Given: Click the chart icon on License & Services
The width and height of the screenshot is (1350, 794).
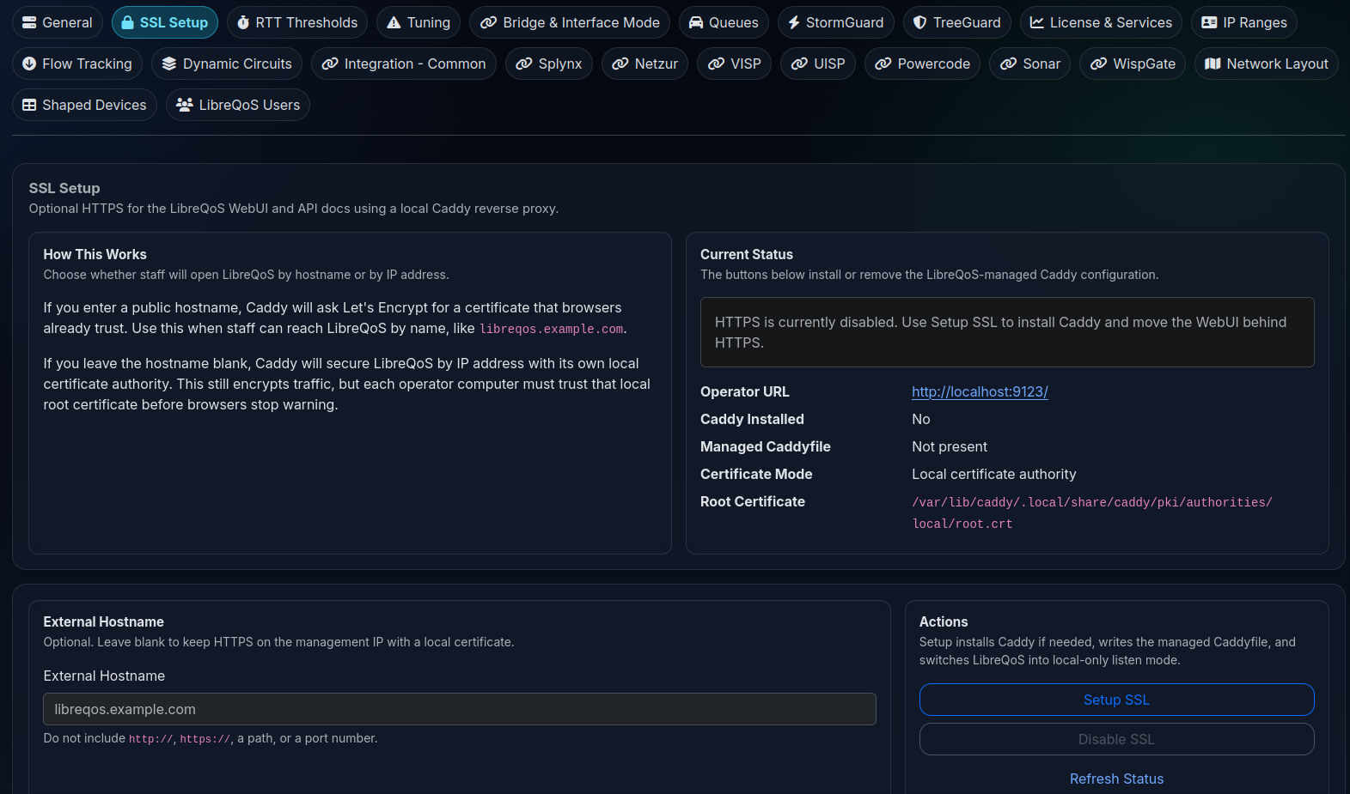Looking at the screenshot, I should 1037,22.
